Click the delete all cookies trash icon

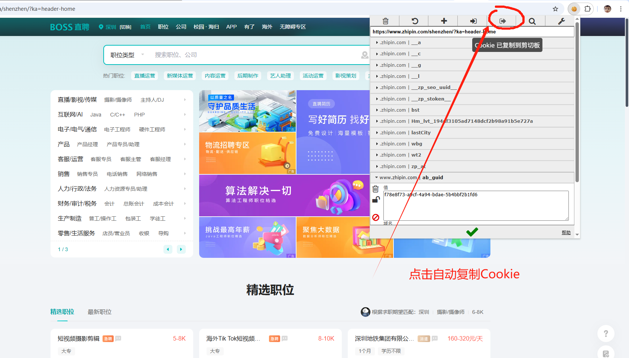[x=385, y=21]
